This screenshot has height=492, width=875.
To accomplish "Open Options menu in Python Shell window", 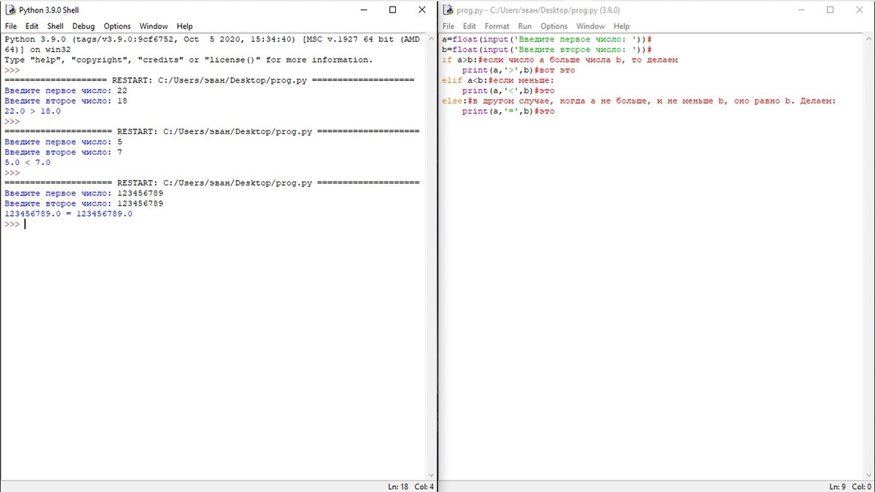I will [x=117, y=26].
